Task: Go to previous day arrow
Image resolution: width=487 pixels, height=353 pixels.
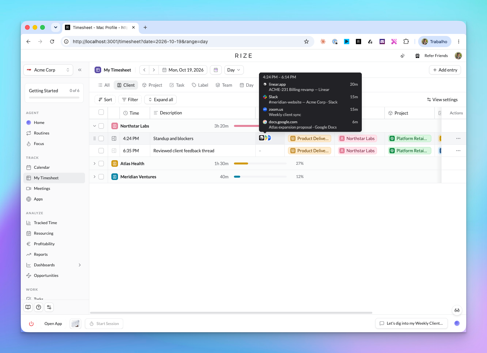Action: pos(144,70)
